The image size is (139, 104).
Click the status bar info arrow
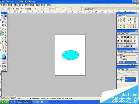[31, 98]
